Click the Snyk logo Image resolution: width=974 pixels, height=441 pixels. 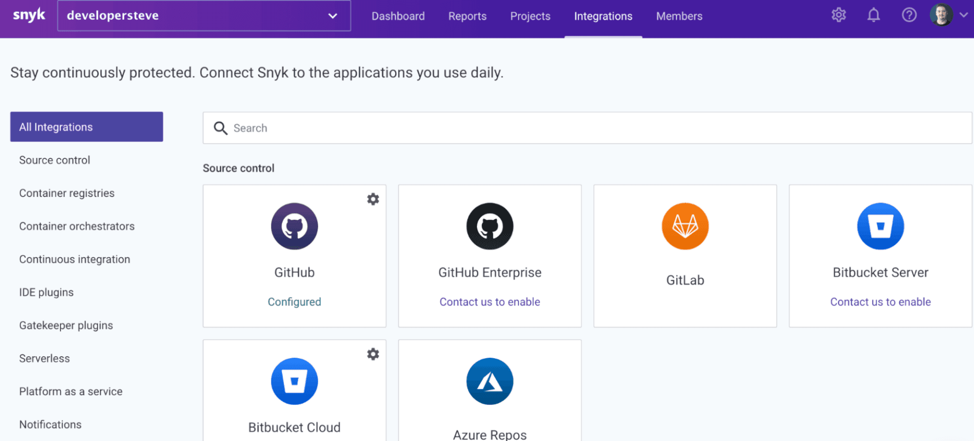pos(29,15)
